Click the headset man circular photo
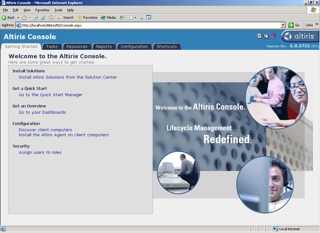The height and width of the screenshot is (233, 320). tap(265, 185)
